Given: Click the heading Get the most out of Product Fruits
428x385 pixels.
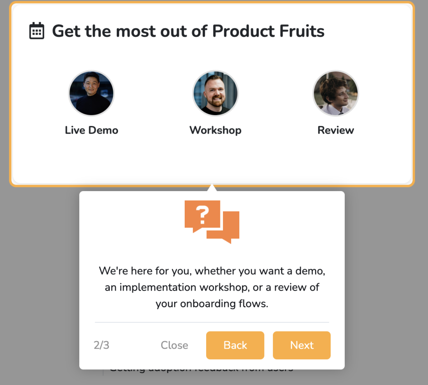Looking at the screenshot, I should pyautogui.click(x=188, y=31).
